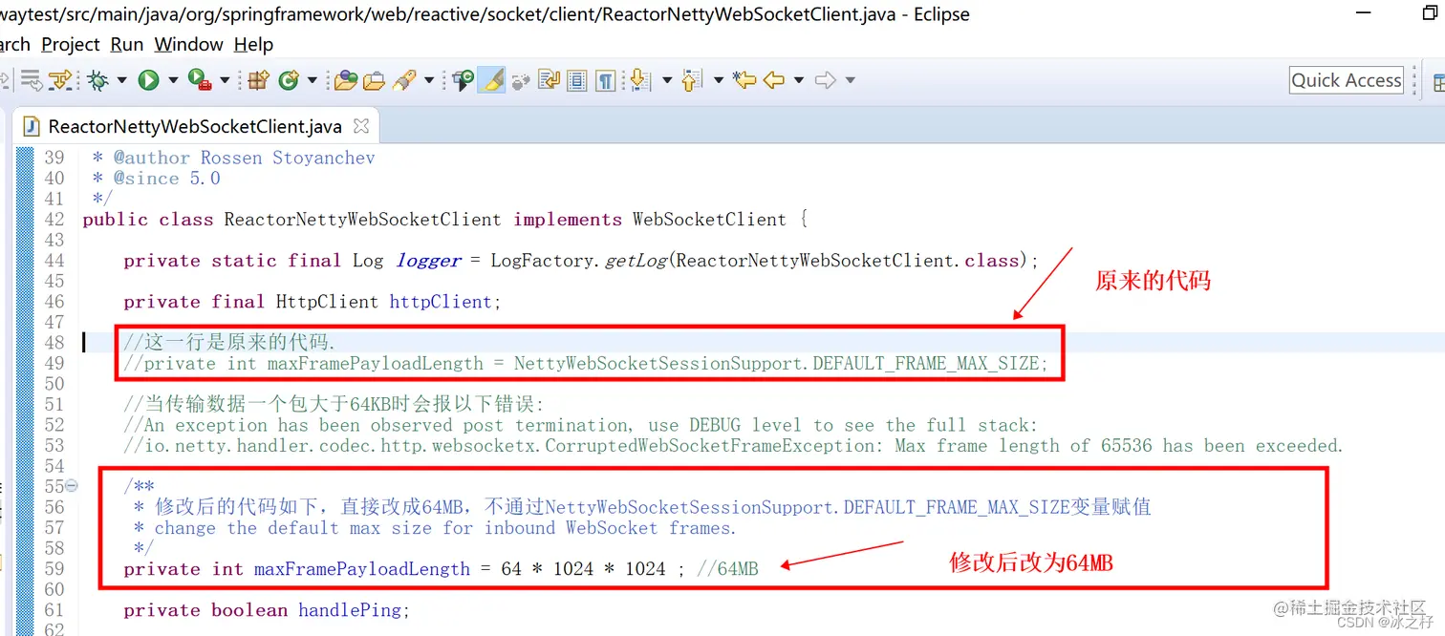Click the Forward navigation arrow
Screen dimensions: 1445x636
click(826, 80)
